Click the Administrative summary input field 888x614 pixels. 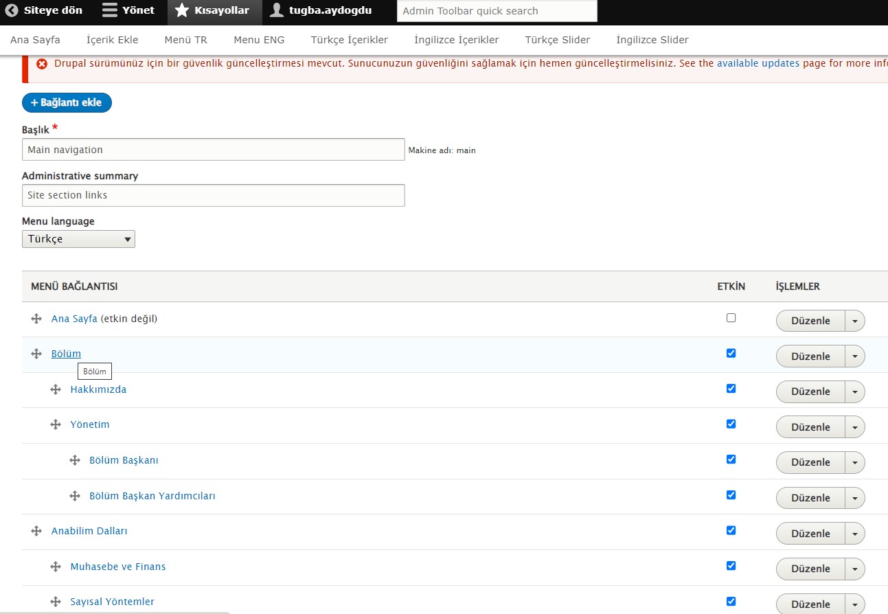(x=214, y=195)
